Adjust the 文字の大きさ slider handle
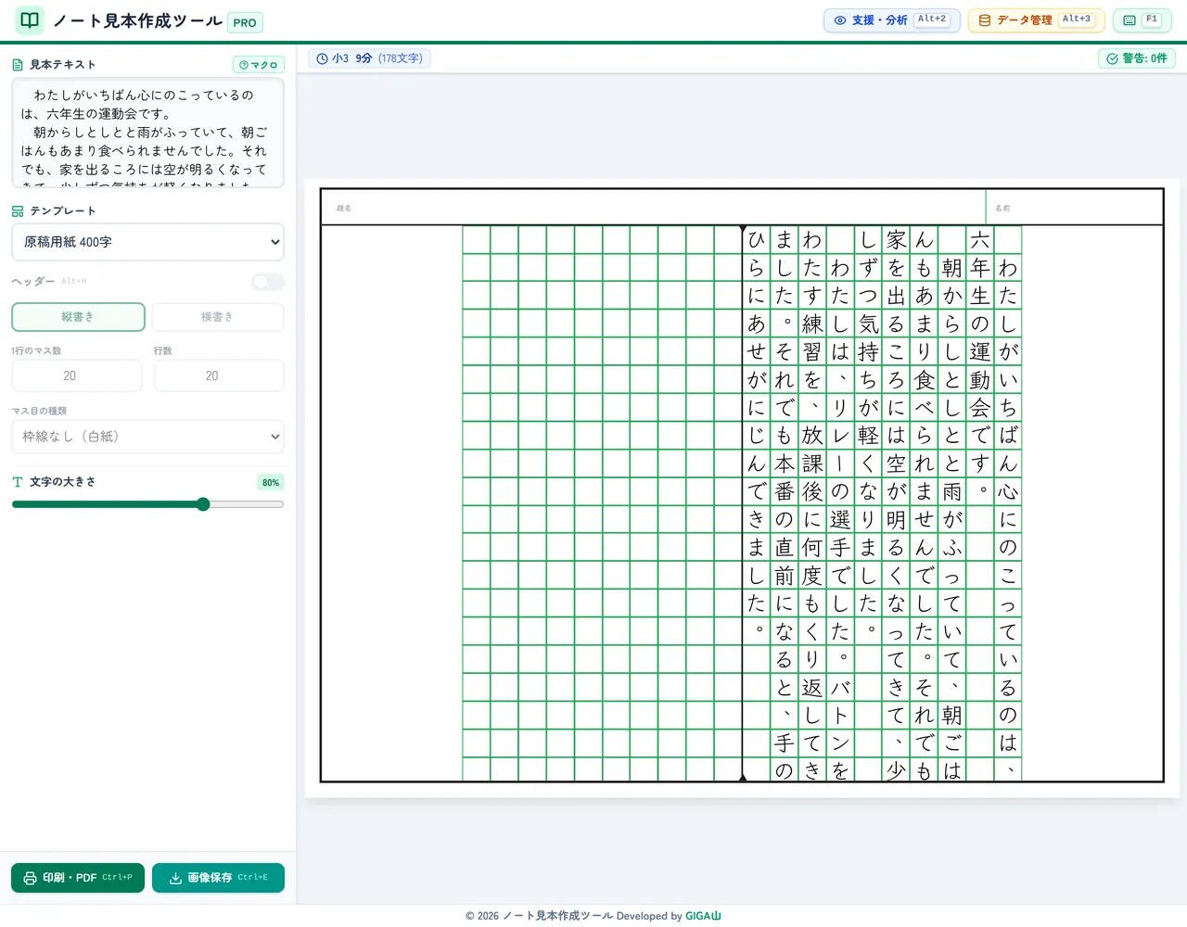 [x=203, y=504]
